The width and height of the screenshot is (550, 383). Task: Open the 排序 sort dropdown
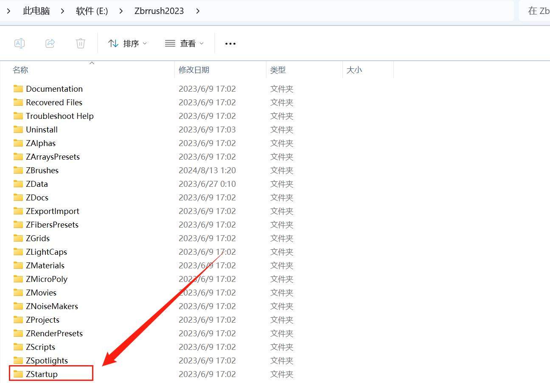pyautogui.click(x=127, y=43)
